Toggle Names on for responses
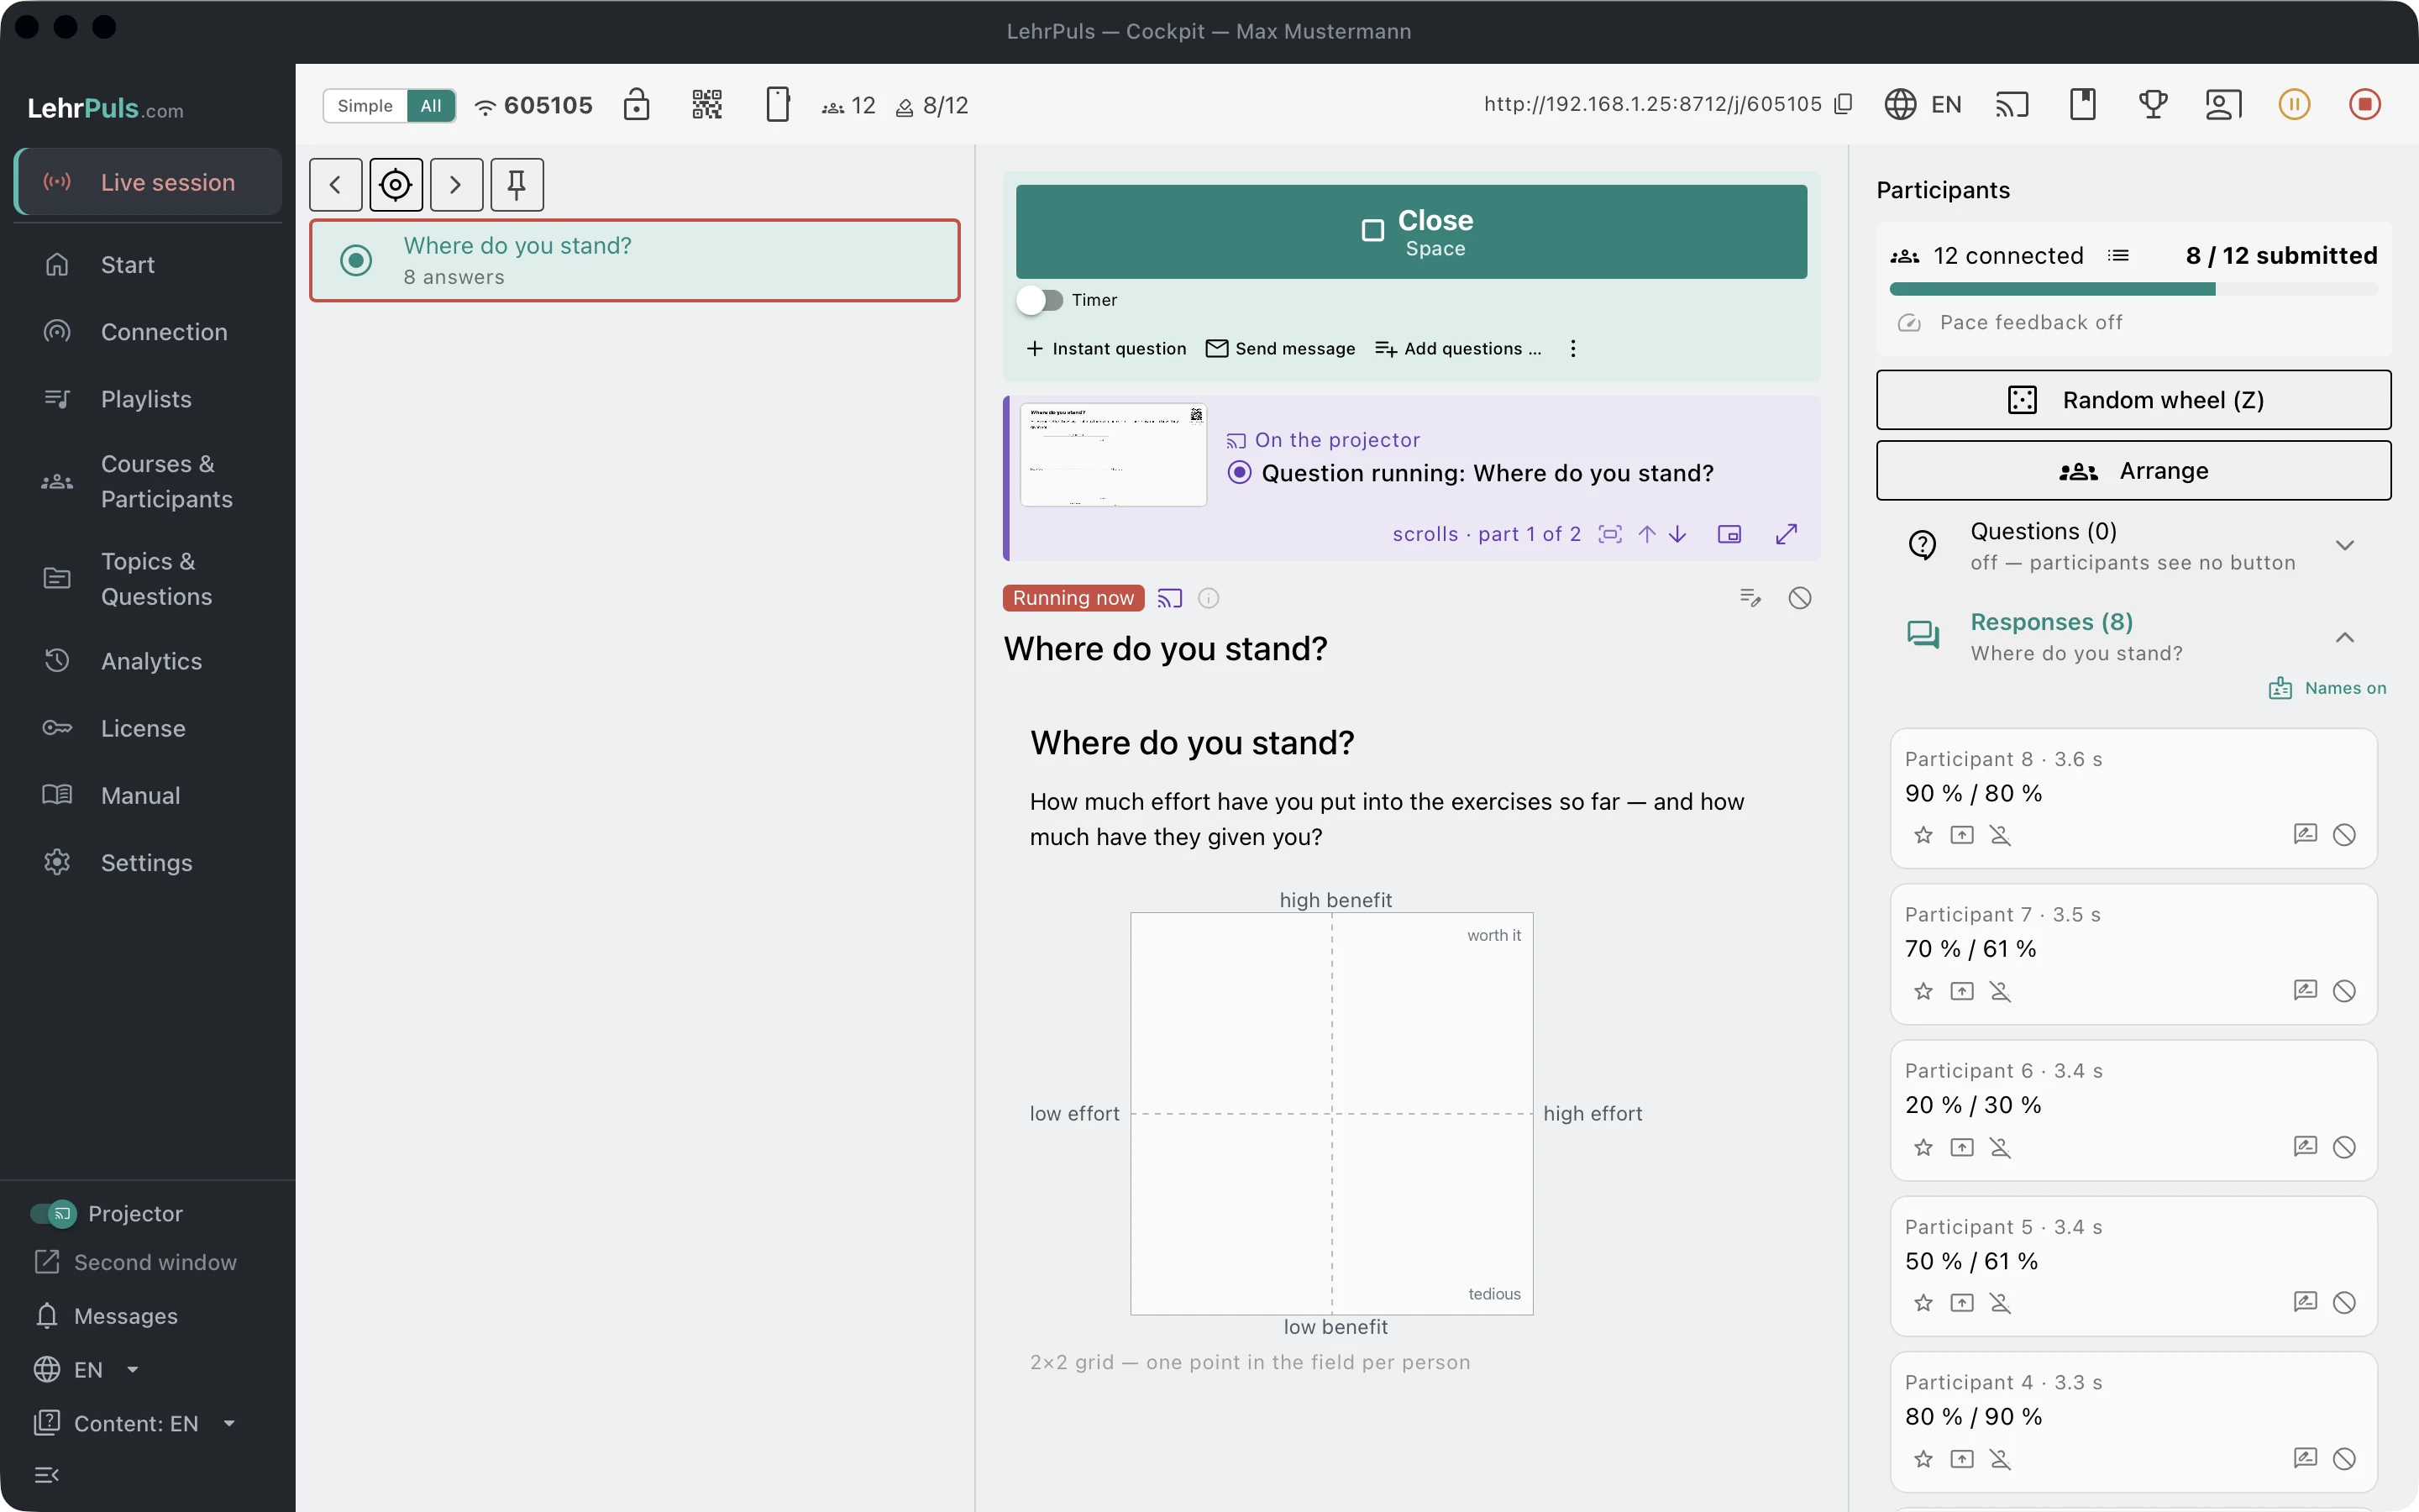Image resolution: width=2419 pixels, height=1512 pixels. 2327,688
